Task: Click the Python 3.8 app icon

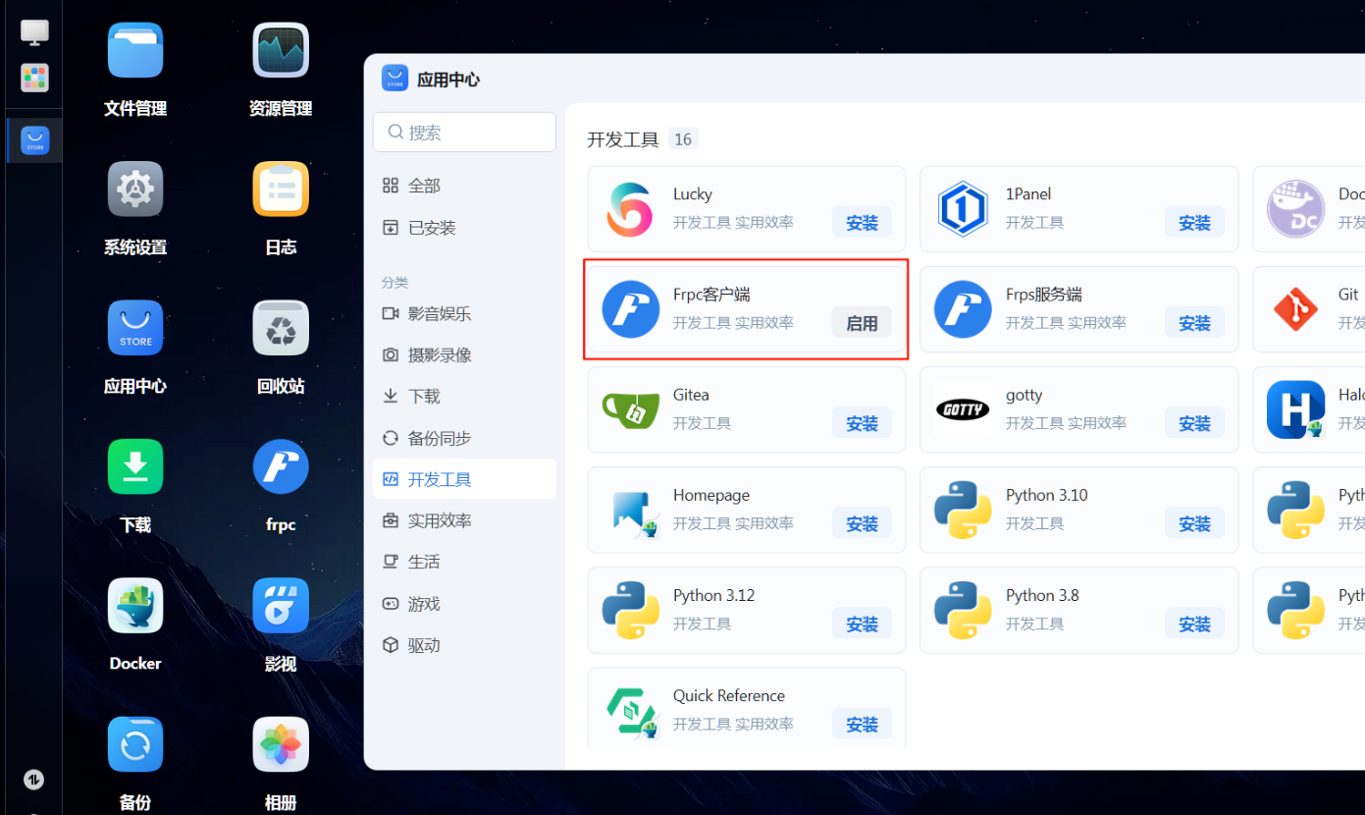Action: (x=963, y=611)
